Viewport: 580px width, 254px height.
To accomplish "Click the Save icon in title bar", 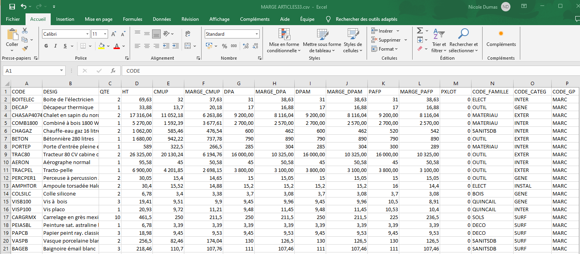I will point(12,7).
